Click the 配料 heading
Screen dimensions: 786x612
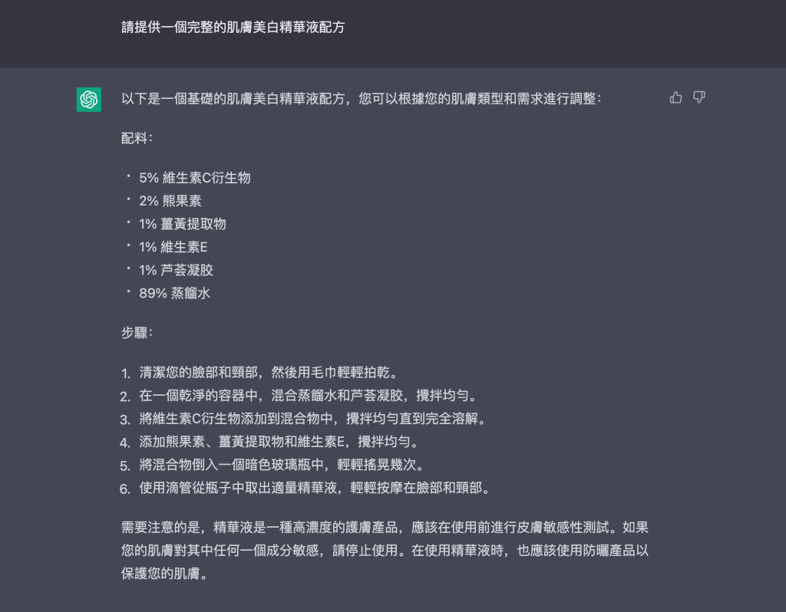click(x=137, y=138)
